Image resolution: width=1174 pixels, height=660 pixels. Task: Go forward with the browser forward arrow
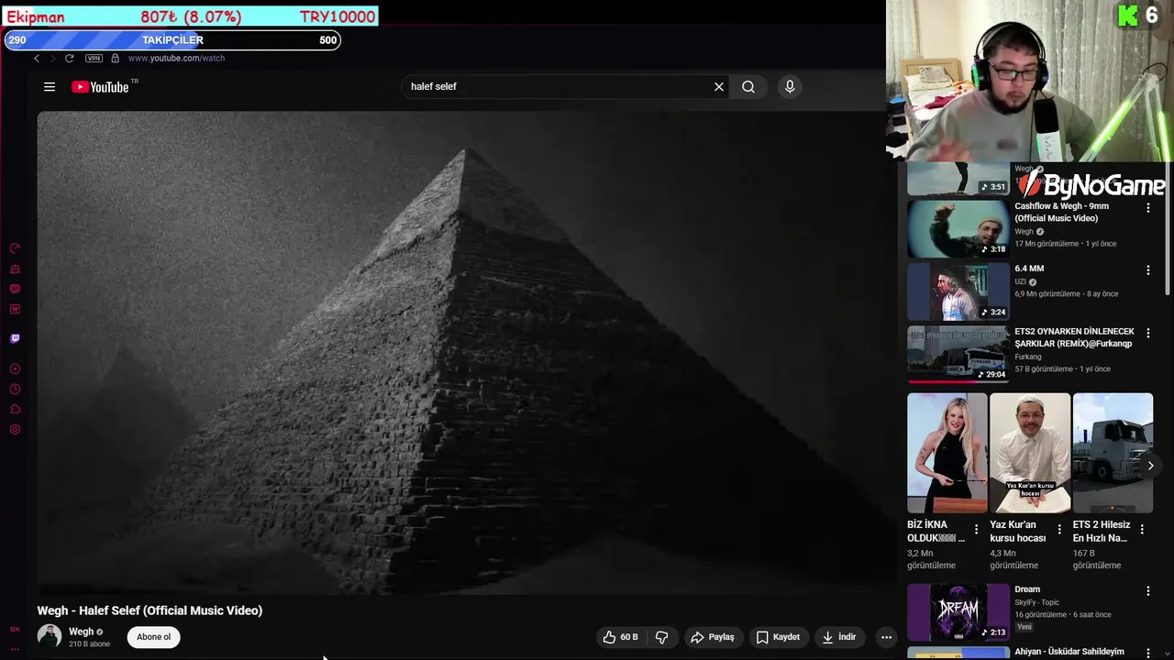[52, 58]
